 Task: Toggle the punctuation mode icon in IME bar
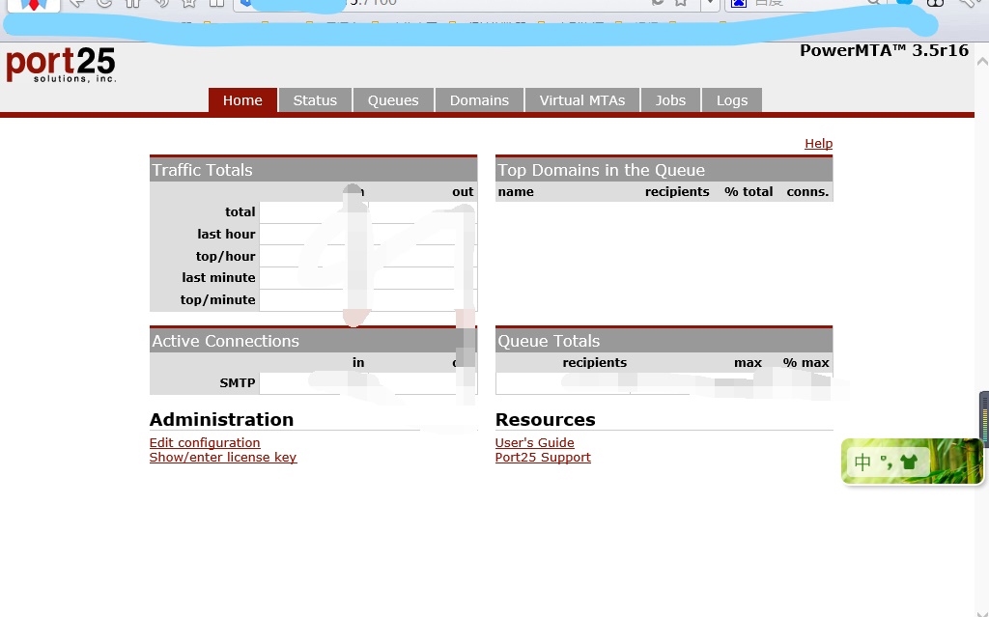pos(887,463)
